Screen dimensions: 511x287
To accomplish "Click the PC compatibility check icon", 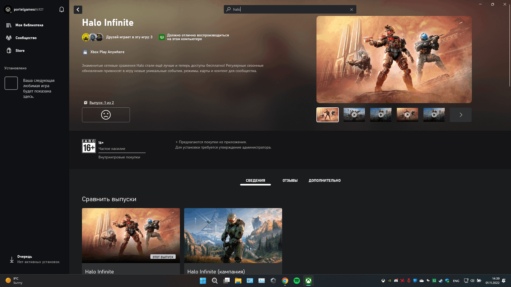I will pyautogui.click(x=162, y=37).
